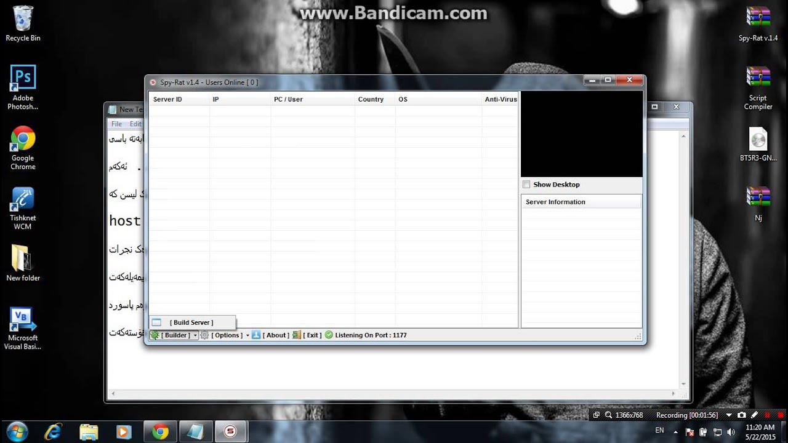788x443 pixels.
Task: Show hidden tray icons arrow
Action: (x=676, y=432)
